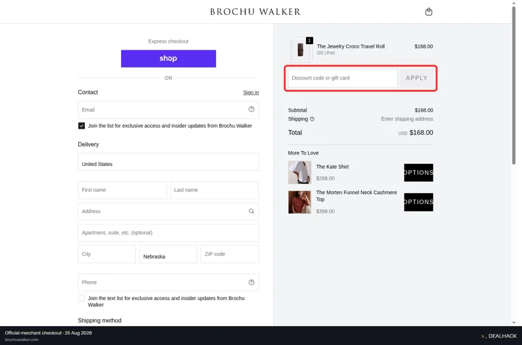Click Options button for The Kate Shirt

(419, 173)
